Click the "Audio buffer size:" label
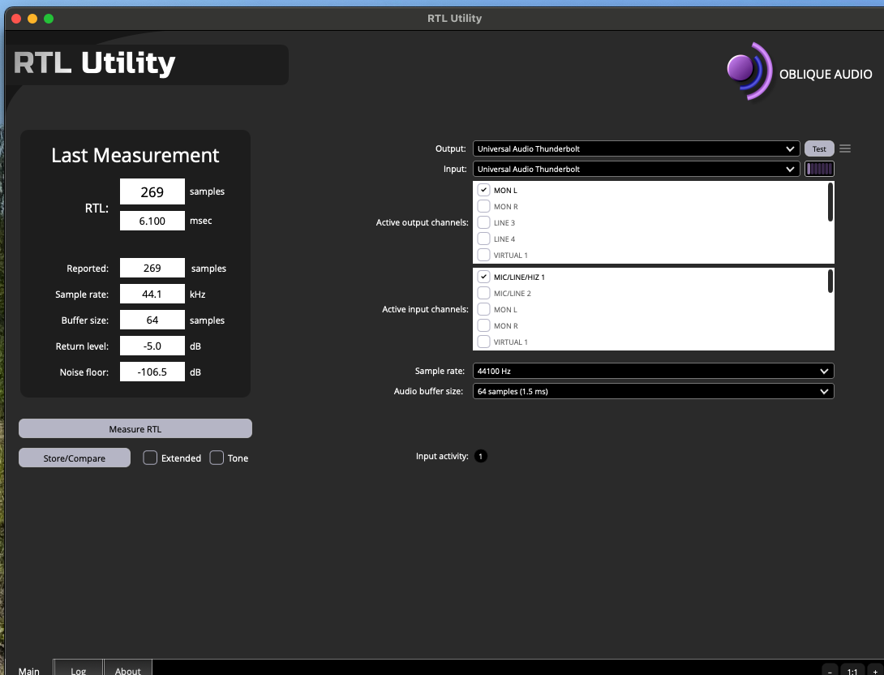Image resolution: width=884 pixels, height=675 pixels. 428,391
